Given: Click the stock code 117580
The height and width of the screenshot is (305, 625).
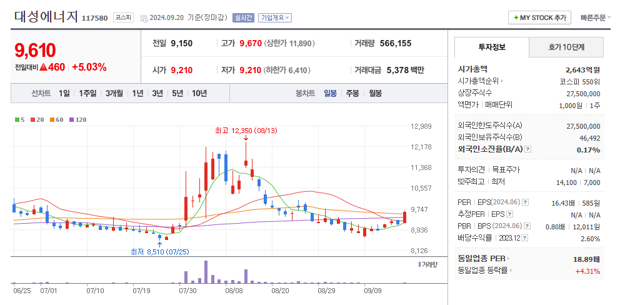Looking at the screenshot, I should [x=95, y=18].
